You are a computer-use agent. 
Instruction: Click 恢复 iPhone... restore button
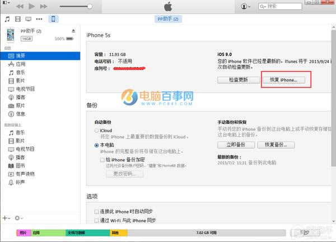pyautogui.click(x=284, y=80)
